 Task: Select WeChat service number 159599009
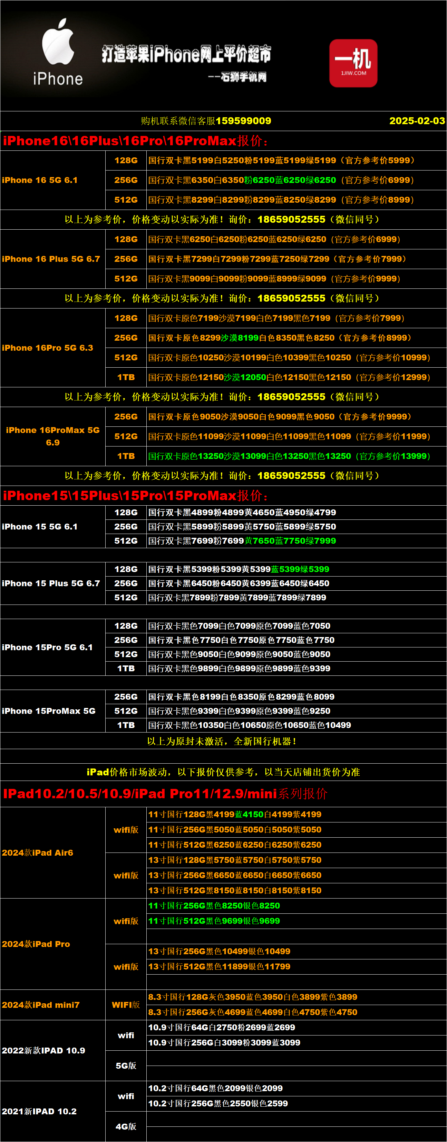(x=243, y=121)
